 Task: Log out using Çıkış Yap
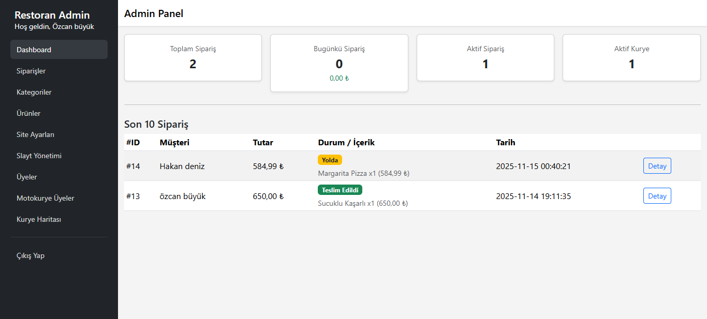coord(31,255)
